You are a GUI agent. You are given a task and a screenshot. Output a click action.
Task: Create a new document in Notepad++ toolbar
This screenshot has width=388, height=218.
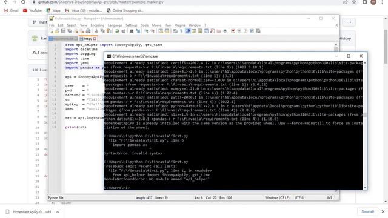click(x=51, y=31)
